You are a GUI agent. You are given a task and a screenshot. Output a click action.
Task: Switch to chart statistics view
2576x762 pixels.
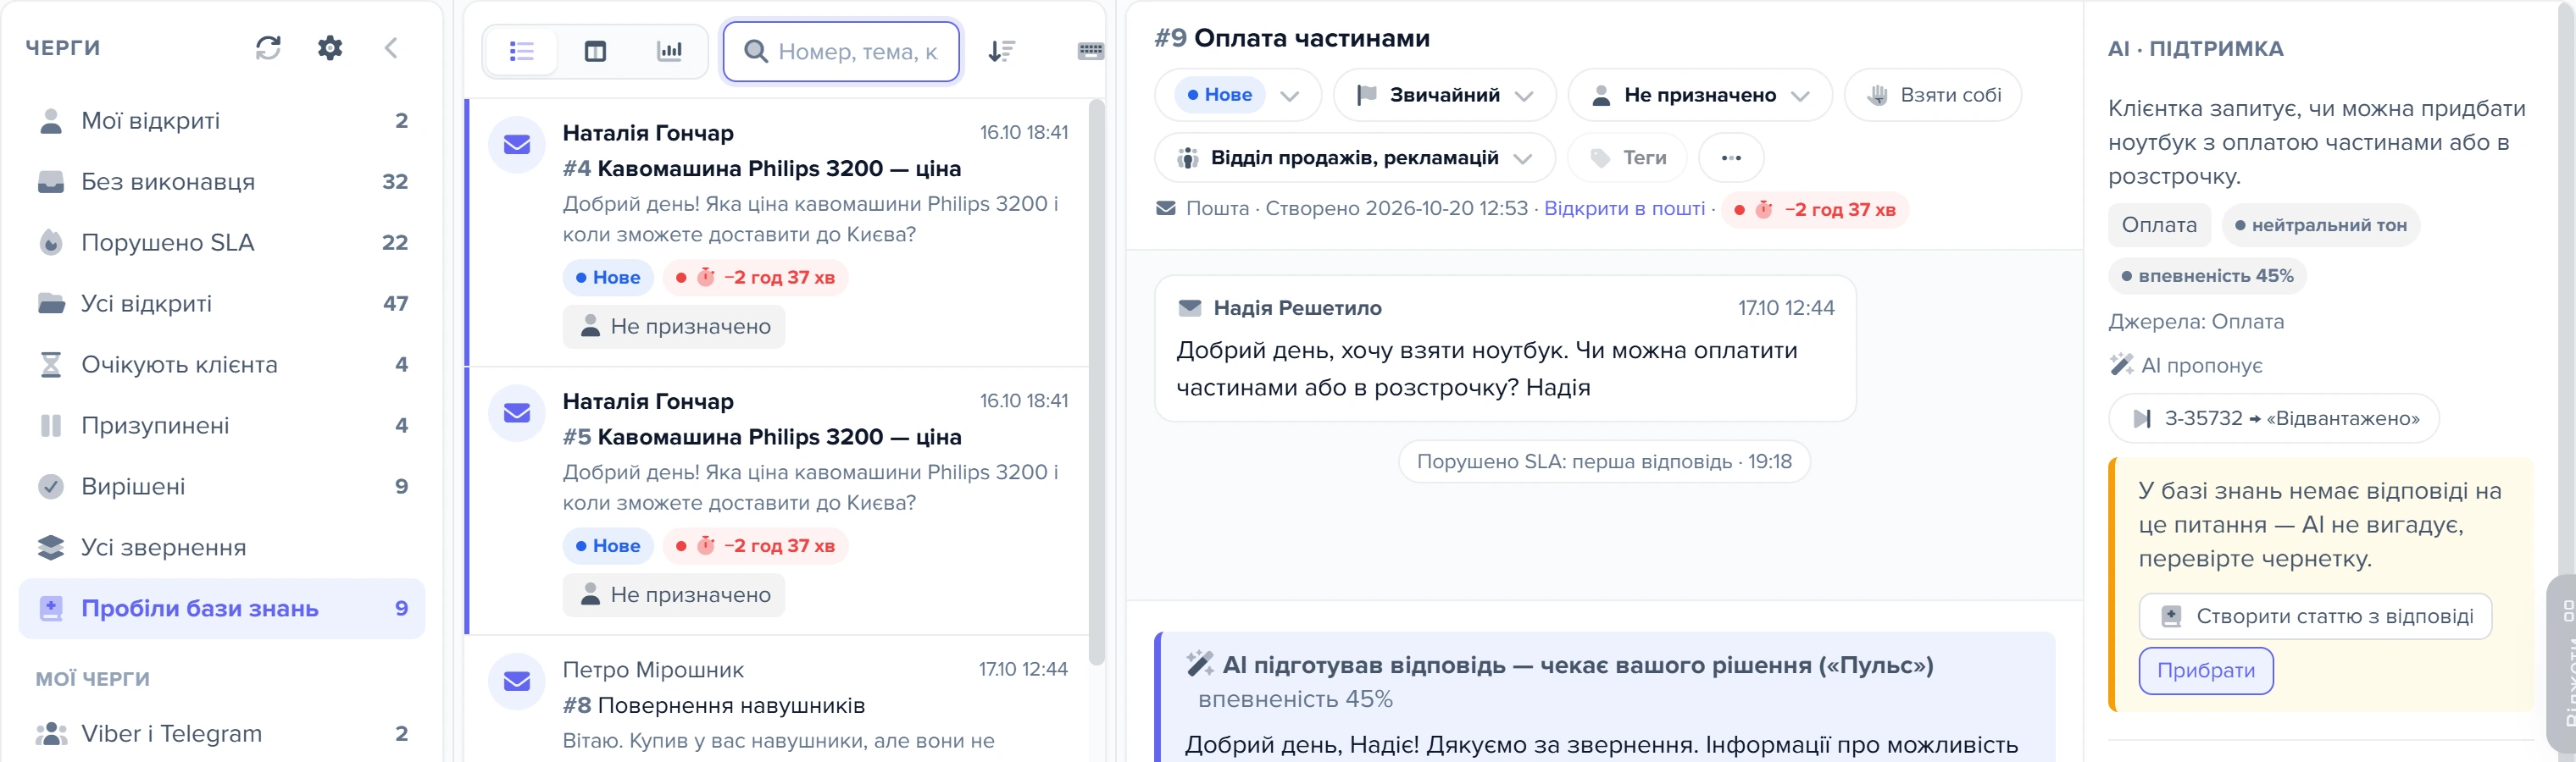(669, 51)
